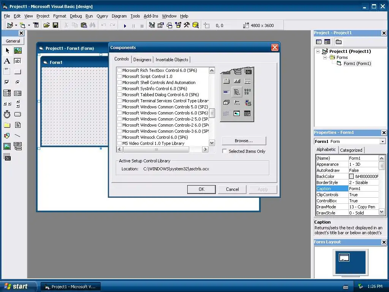Select the OLE container tool in toolbox

[x=7, y=157]
